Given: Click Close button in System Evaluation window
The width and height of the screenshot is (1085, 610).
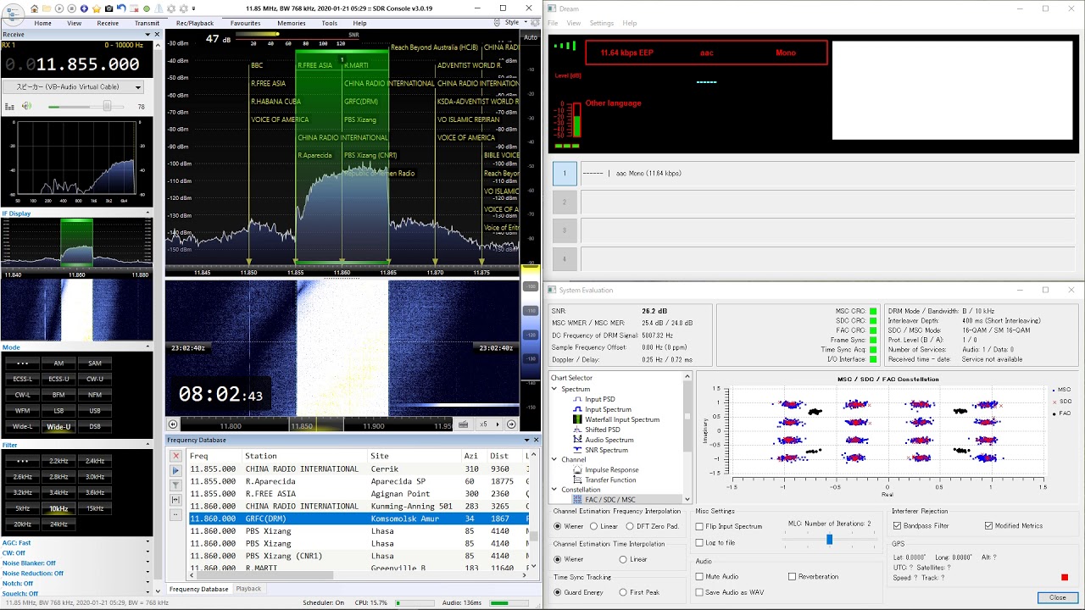Looking at the screenshot, I should [1058, 597].
